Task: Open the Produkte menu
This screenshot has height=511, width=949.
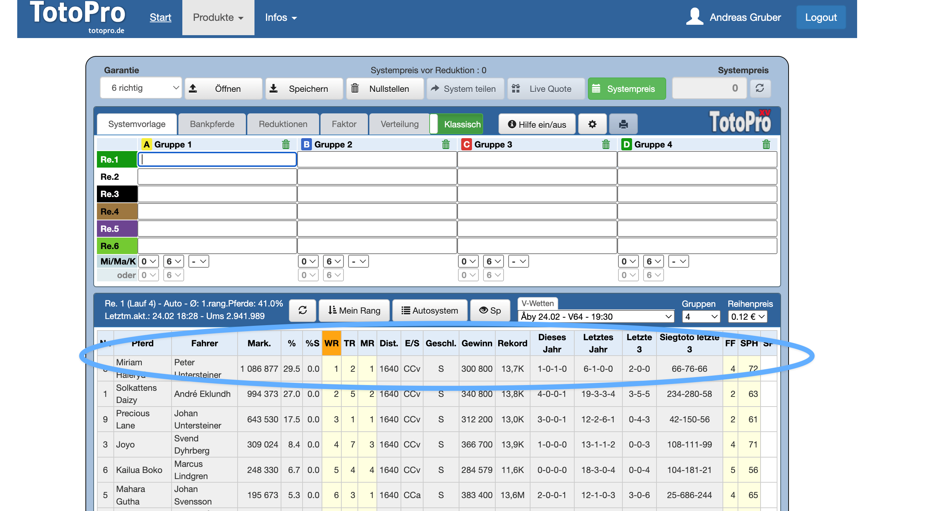Action: click(x=218, y=17)
